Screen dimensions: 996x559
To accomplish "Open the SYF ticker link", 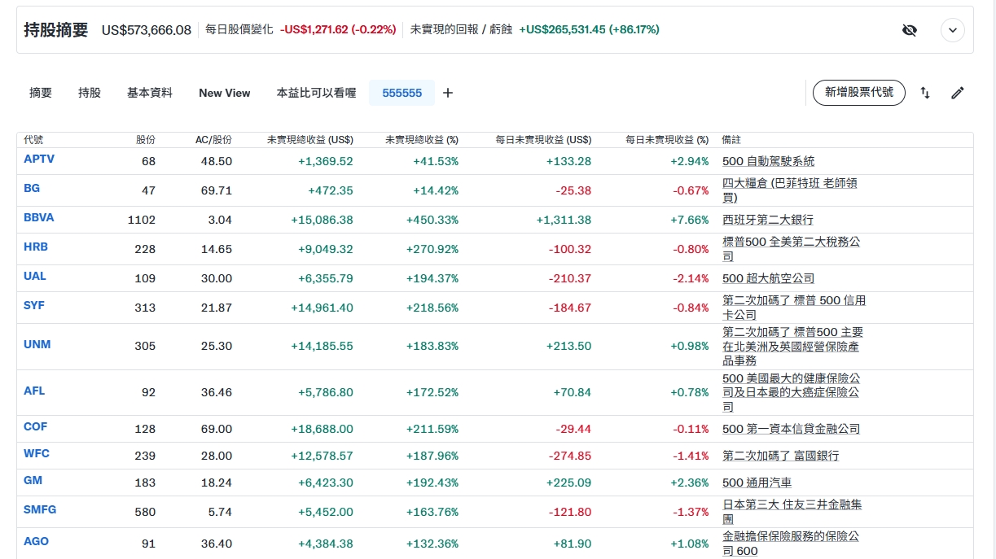I will pyautogui.click(x=34, y=305).
